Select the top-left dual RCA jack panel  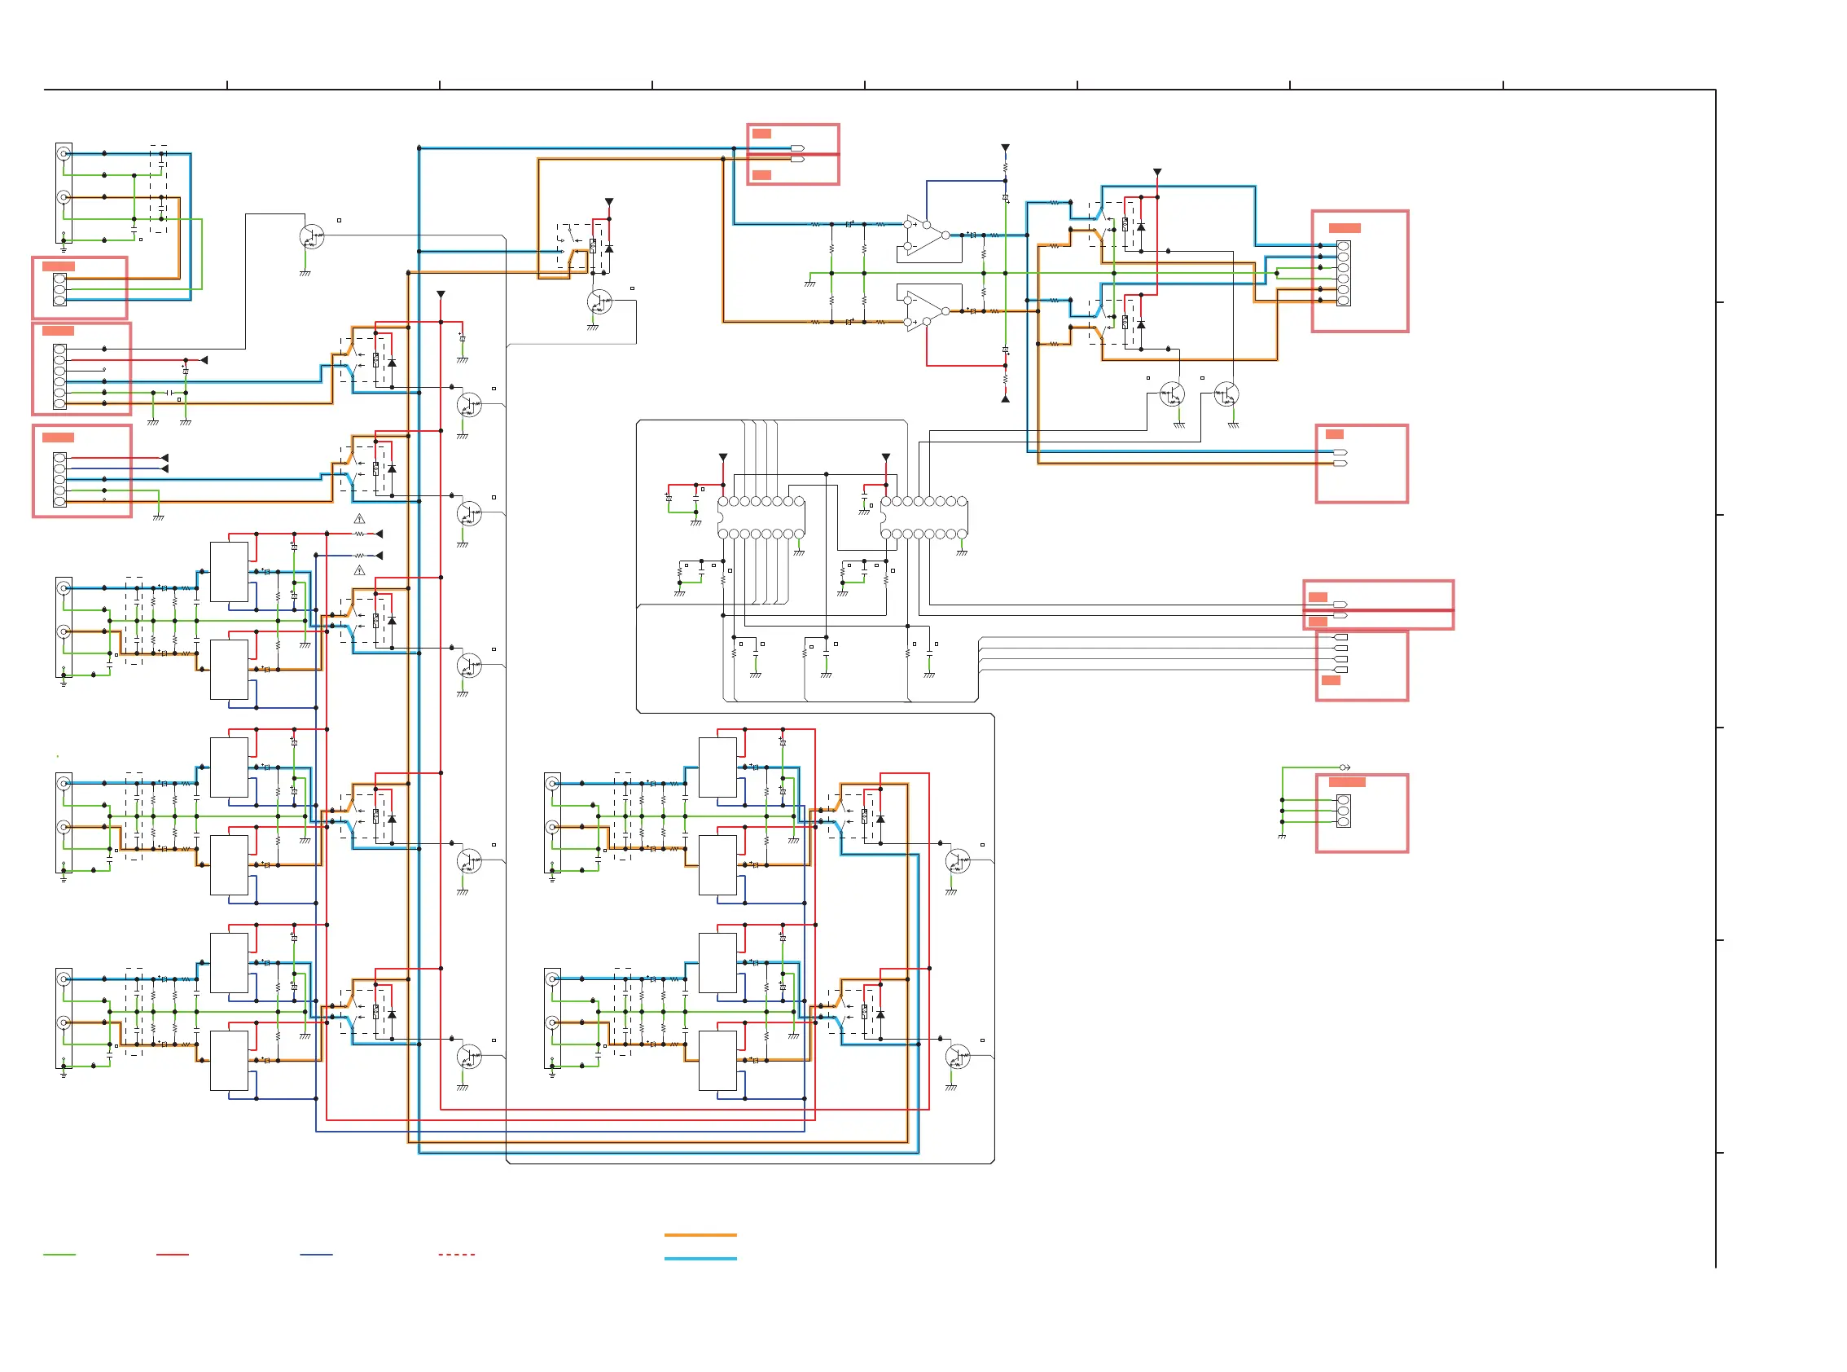tap(64, 192)
